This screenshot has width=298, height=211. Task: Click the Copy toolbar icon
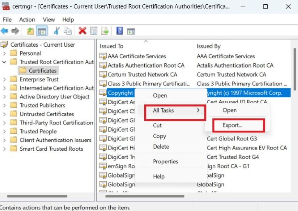[68, 31]
